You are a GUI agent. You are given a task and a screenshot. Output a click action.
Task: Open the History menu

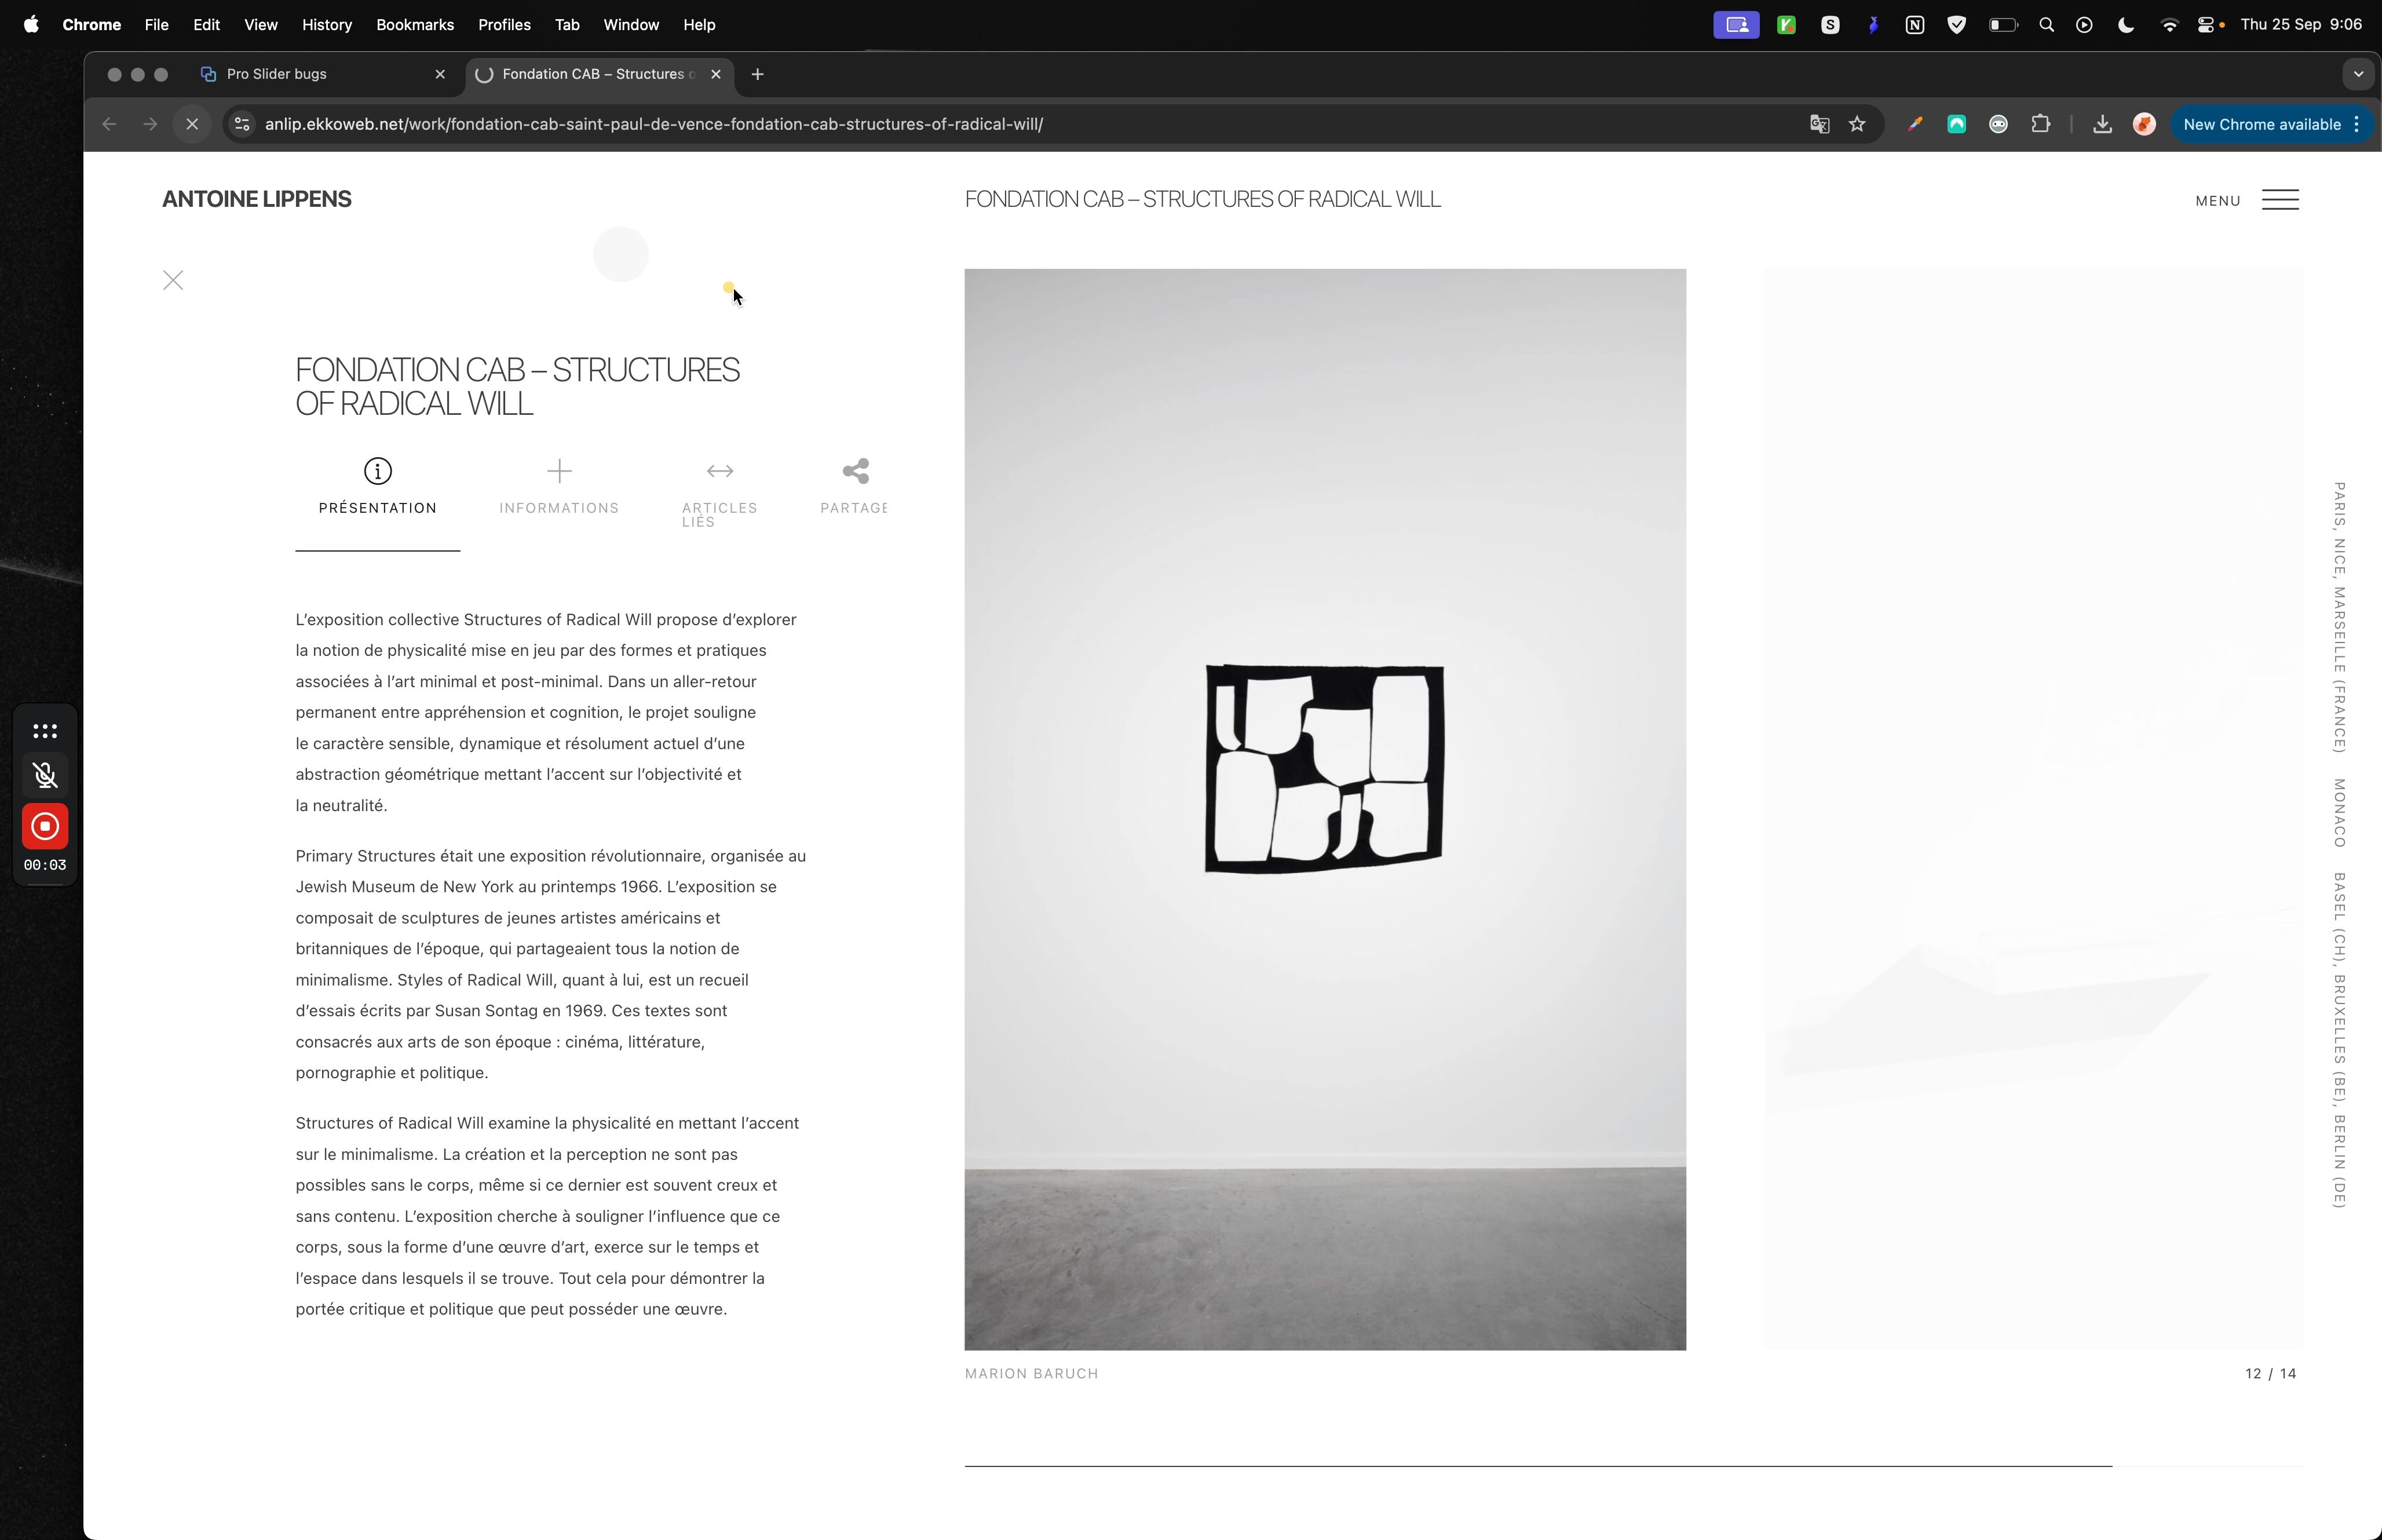point(327,25)
